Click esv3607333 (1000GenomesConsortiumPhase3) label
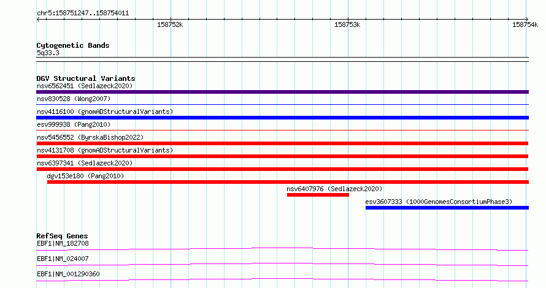This screenshot has height=288, width=546. 439,202
